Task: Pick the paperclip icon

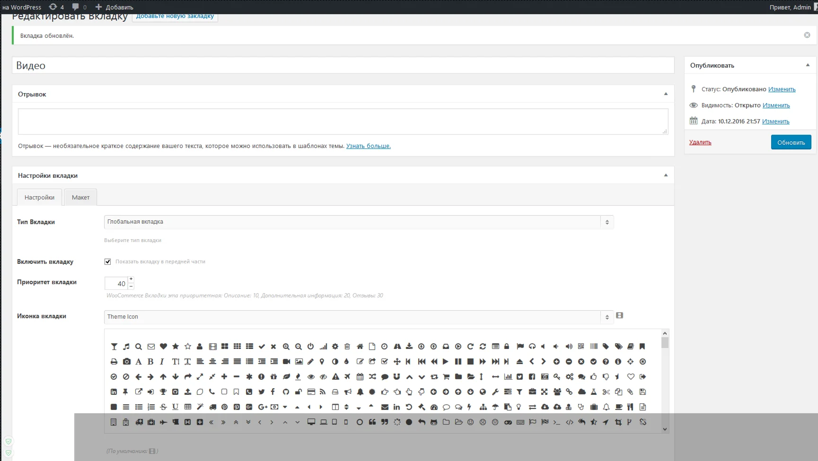Action: pyautogui.click(x=630, y=392)
